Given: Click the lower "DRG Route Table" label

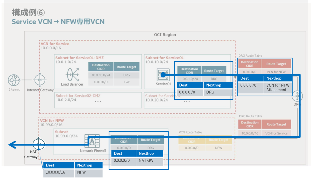Looking at the screenshot, I should tap(250, 116).
